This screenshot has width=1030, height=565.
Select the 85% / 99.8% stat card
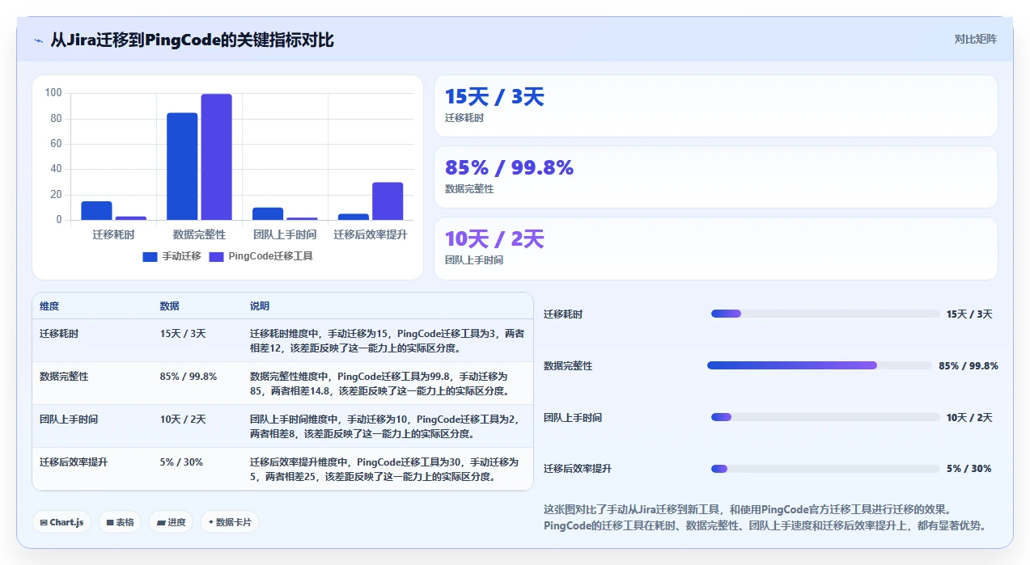(716, 177)
